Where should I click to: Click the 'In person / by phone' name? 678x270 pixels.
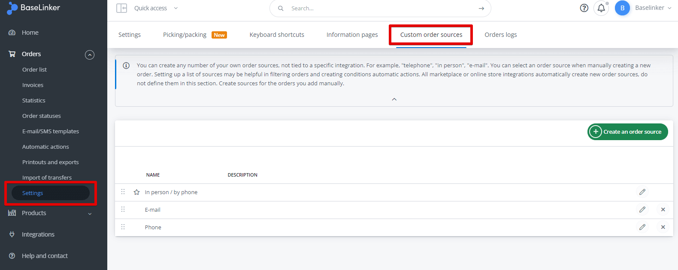click(171, 192)
